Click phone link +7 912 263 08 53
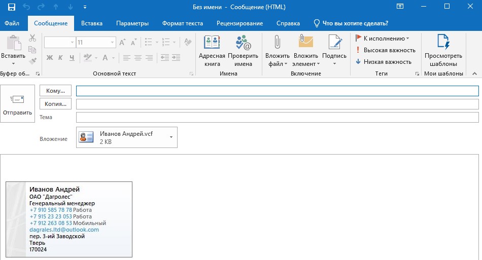The image size is (482, 260). coord(51,223)
